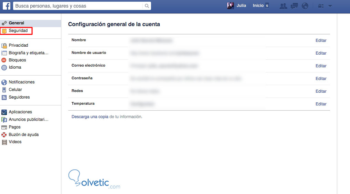Viewport: 350px width, 194px height.
Task: Open Julia's profile picture thumbnail
Action: coord(230,5)
